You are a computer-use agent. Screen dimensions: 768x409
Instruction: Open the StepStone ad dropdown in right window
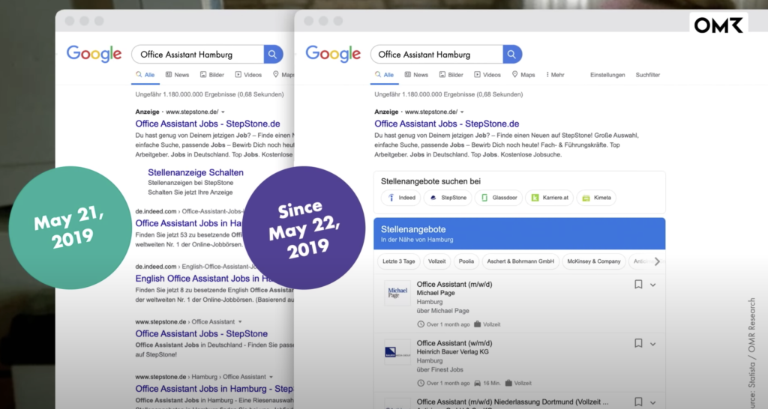click(x=462, y=112)
